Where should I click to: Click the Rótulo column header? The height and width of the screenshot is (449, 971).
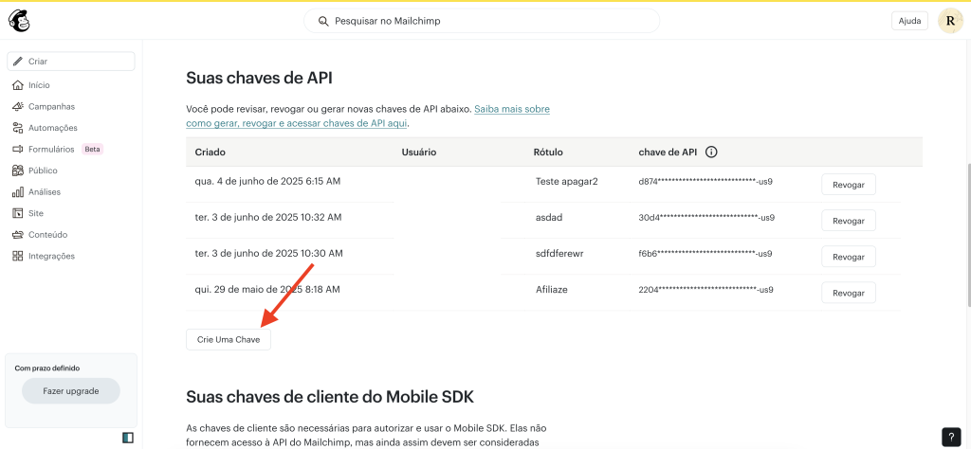coord(548,153)
